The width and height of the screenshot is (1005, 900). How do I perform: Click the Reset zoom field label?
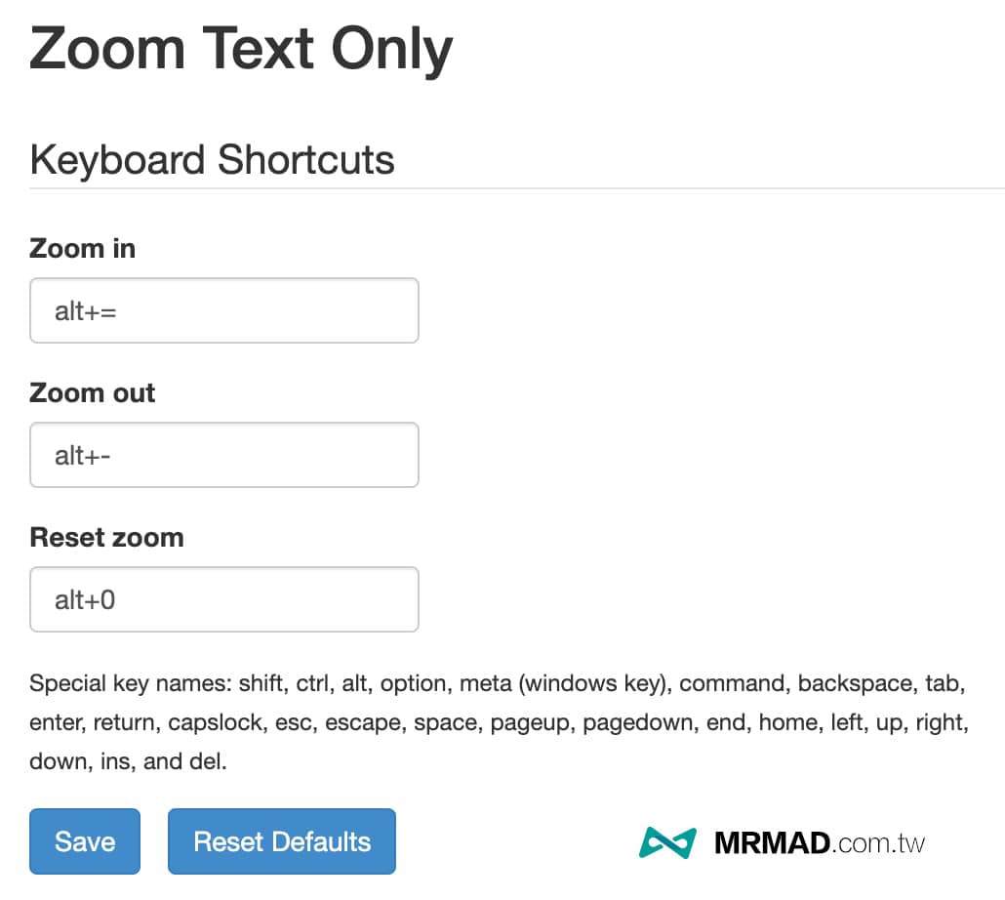coord(107,537)
